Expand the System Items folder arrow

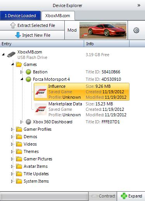point(12,181)
